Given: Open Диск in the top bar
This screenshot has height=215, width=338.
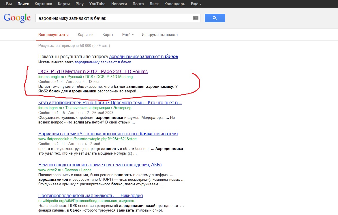Looking at the screenshot, I should coord(154,4).
